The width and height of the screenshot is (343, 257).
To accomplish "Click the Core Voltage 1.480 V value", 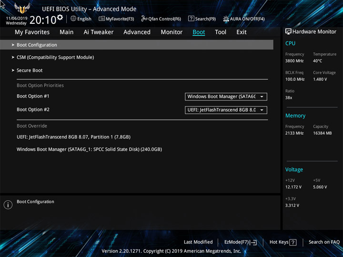I will tap(320, 79).
